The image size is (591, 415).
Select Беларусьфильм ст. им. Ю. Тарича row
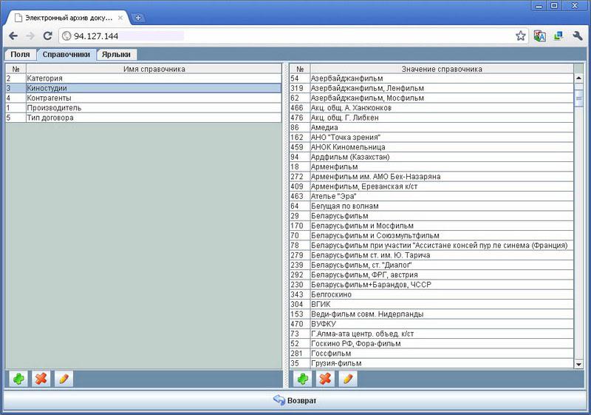[x=431, y=254]
